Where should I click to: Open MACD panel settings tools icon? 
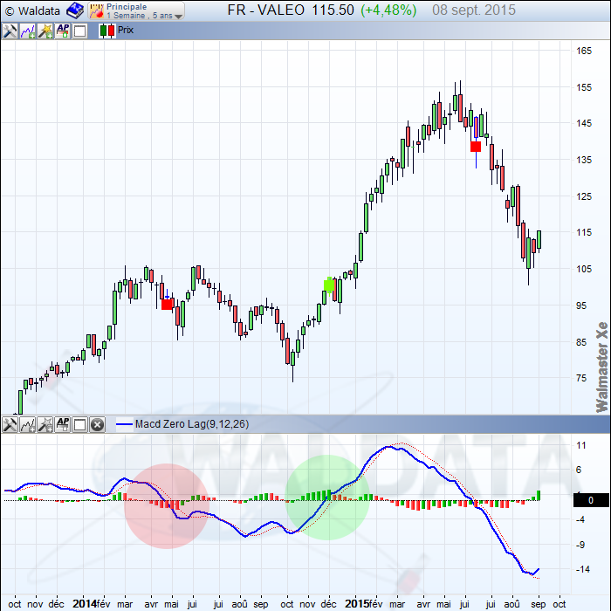click(x=10, y=424)
